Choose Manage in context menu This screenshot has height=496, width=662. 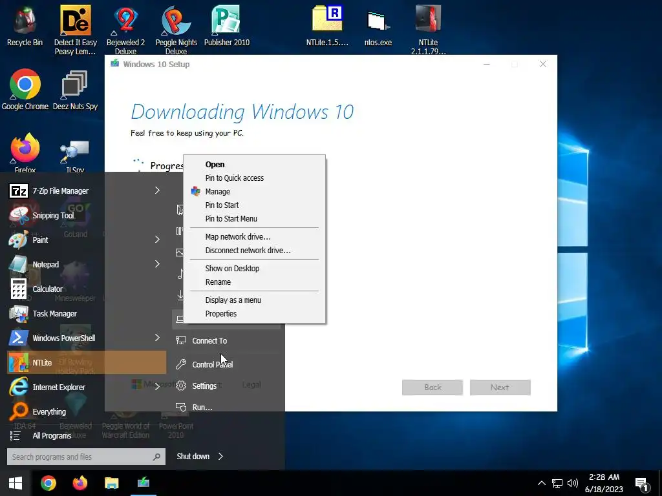[254, 191]
